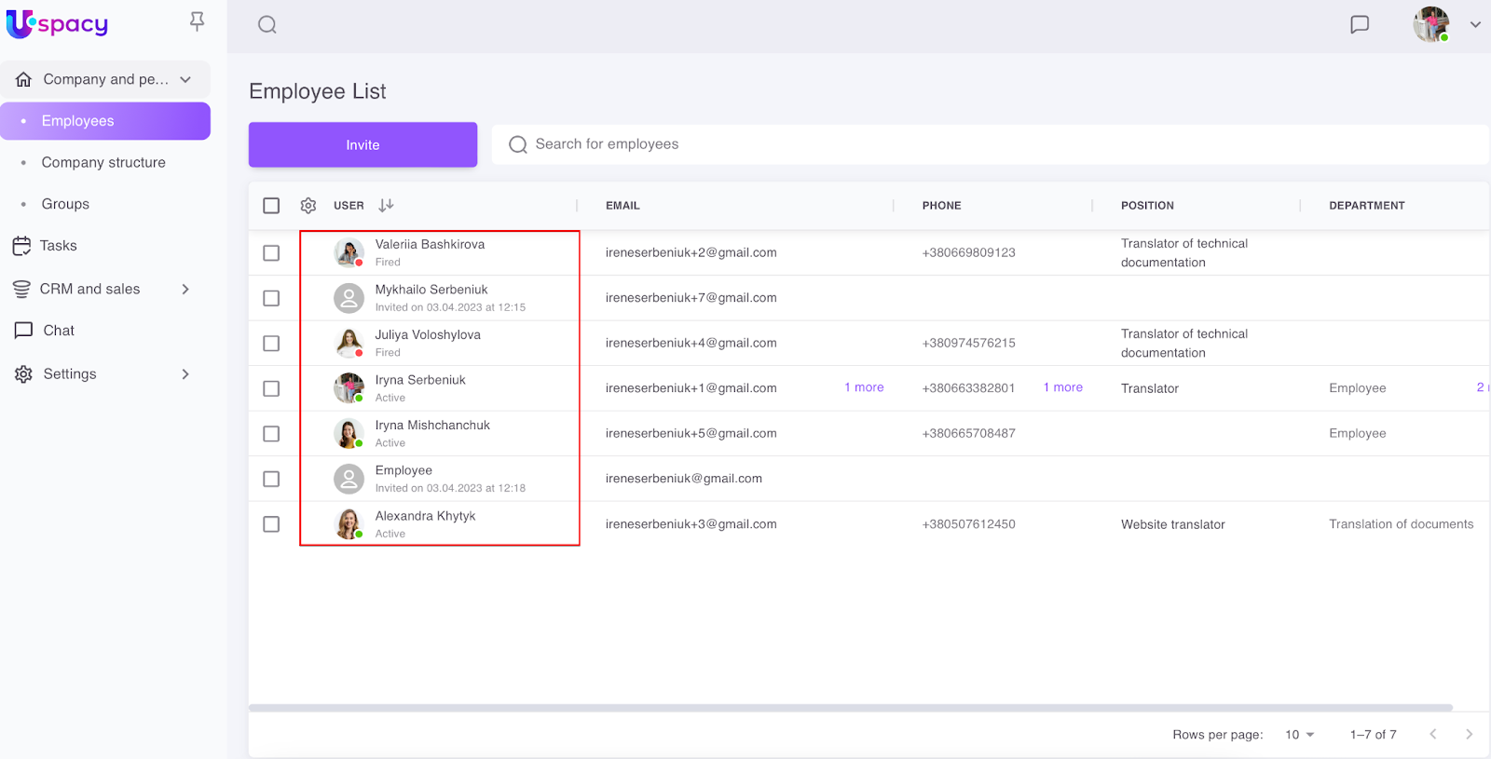The height and width of the screenshot is (759, 1491).
Task: Click Valeriia Bashkirova's avatar
Action: tap(349, 252)
